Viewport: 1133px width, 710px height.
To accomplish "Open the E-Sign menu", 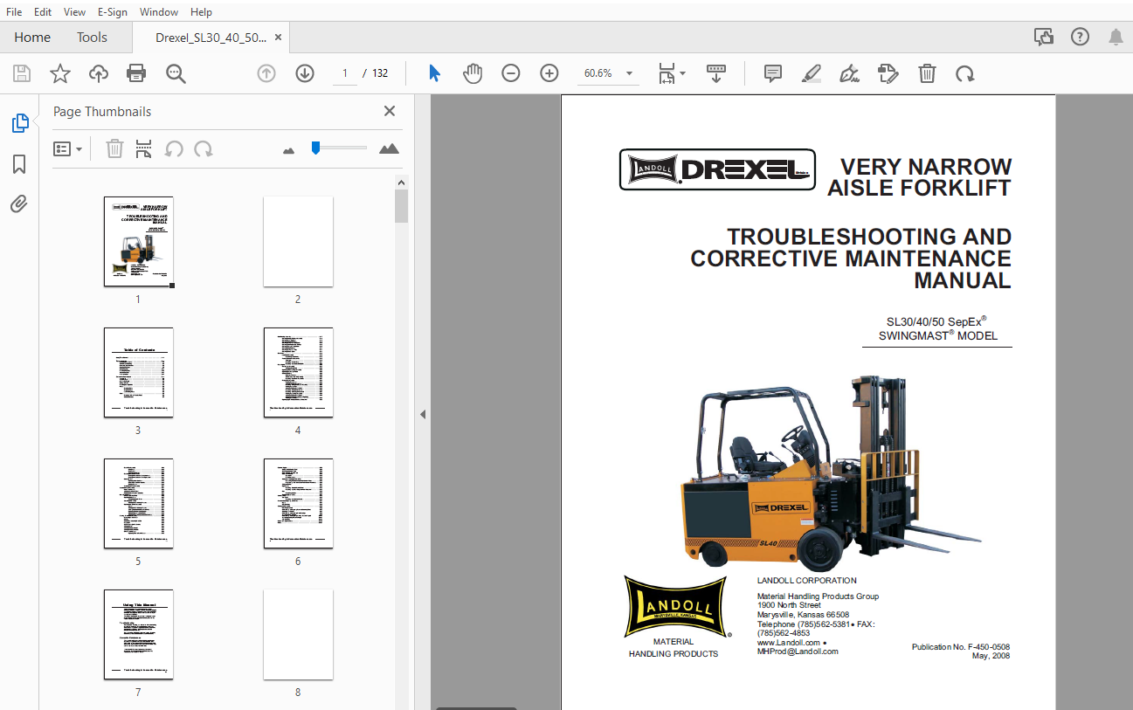I will click(x=113, y=12).
